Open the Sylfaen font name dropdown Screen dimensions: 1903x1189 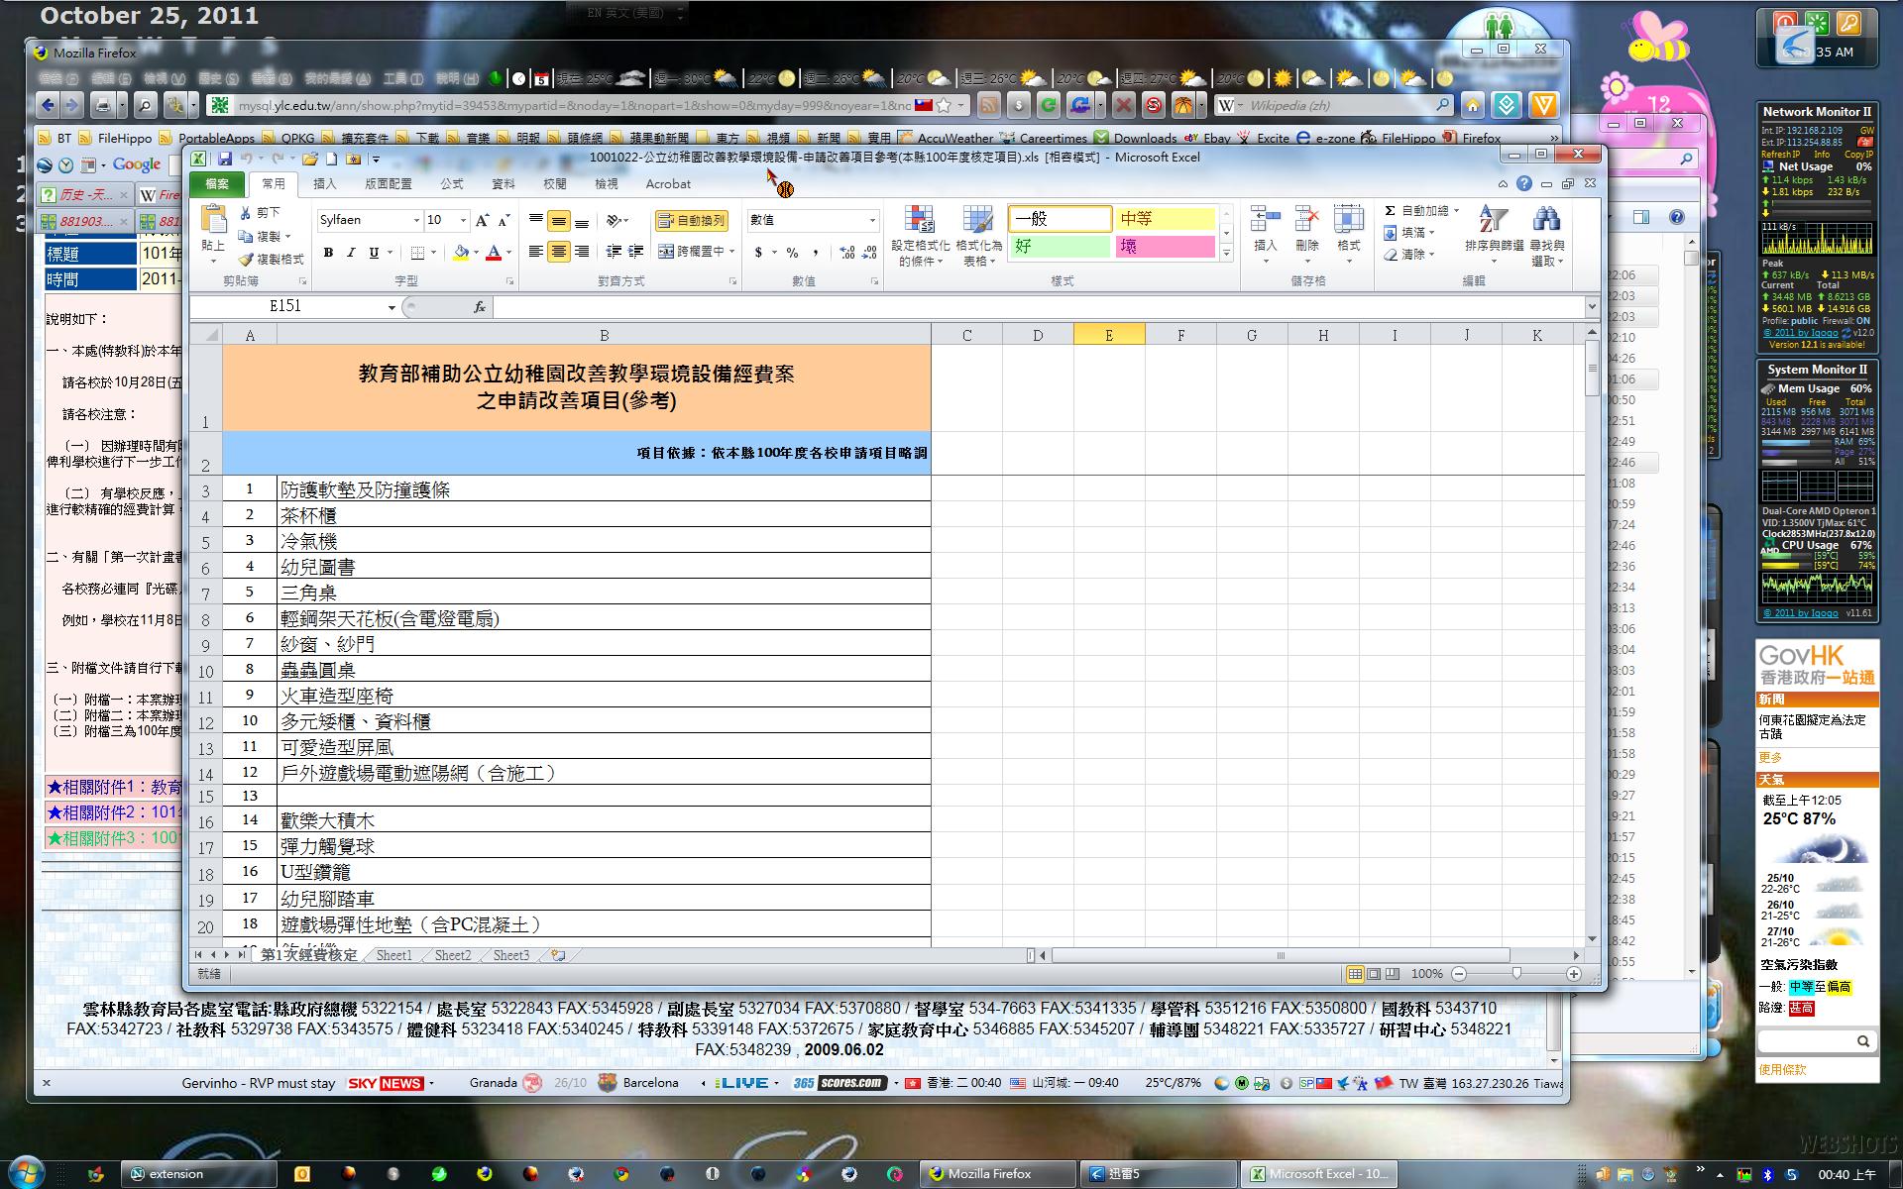[x=416, y=220]
